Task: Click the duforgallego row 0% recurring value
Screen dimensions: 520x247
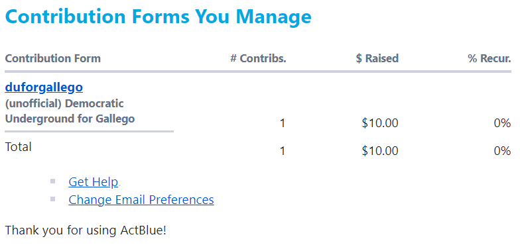Action: click(x=502, y=123)
